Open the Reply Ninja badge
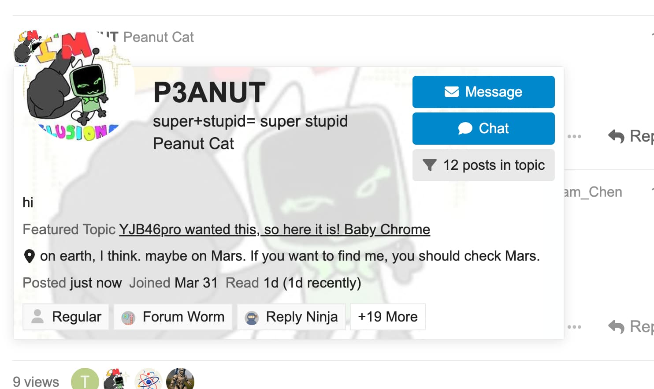Screen dimensions: 654x389 click(x=291, y=317)
